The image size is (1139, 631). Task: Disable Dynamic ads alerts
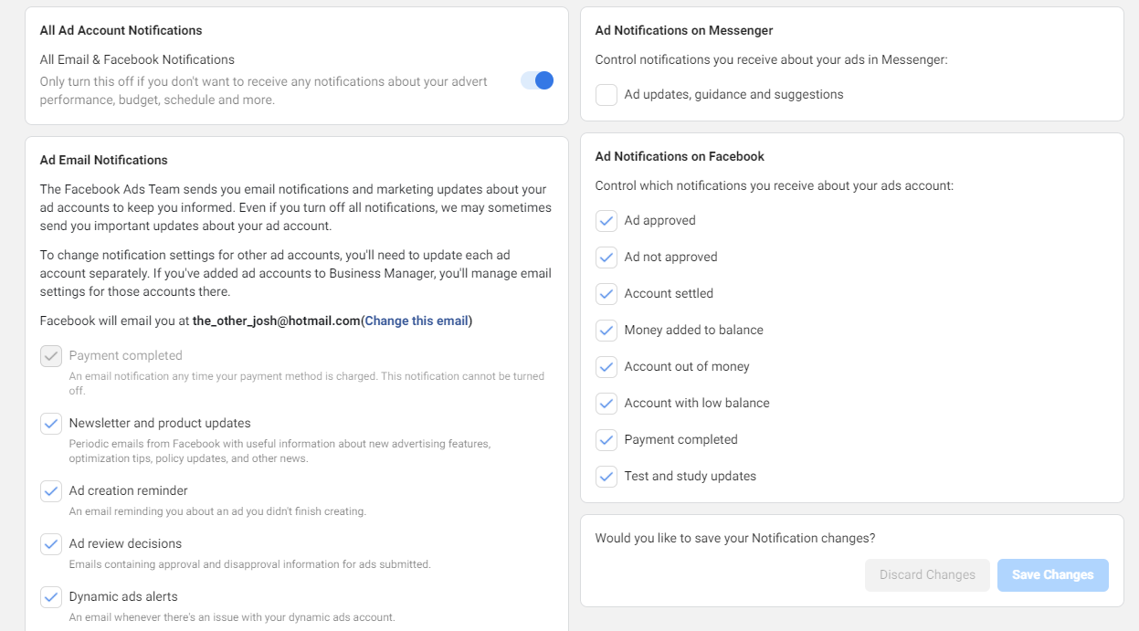(51, 596)
